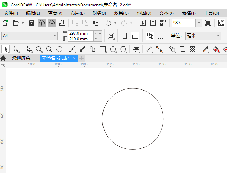Click the page width 297.0 mm field

click(x=81, y=33)
